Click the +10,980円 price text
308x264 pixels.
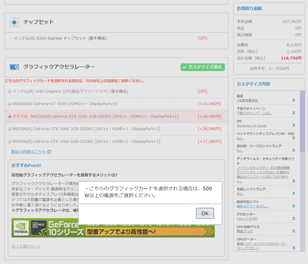click(209, 104)
